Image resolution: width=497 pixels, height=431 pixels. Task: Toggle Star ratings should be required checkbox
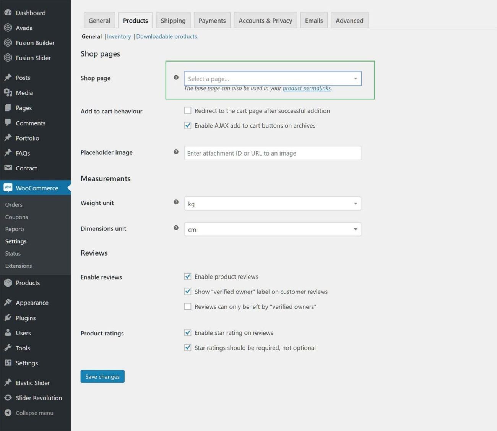pyautogui.click(x=188, y=347)
